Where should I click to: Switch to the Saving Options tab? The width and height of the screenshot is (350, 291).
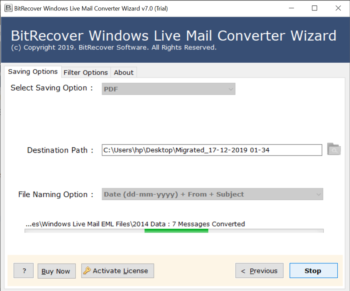[33, 72]
